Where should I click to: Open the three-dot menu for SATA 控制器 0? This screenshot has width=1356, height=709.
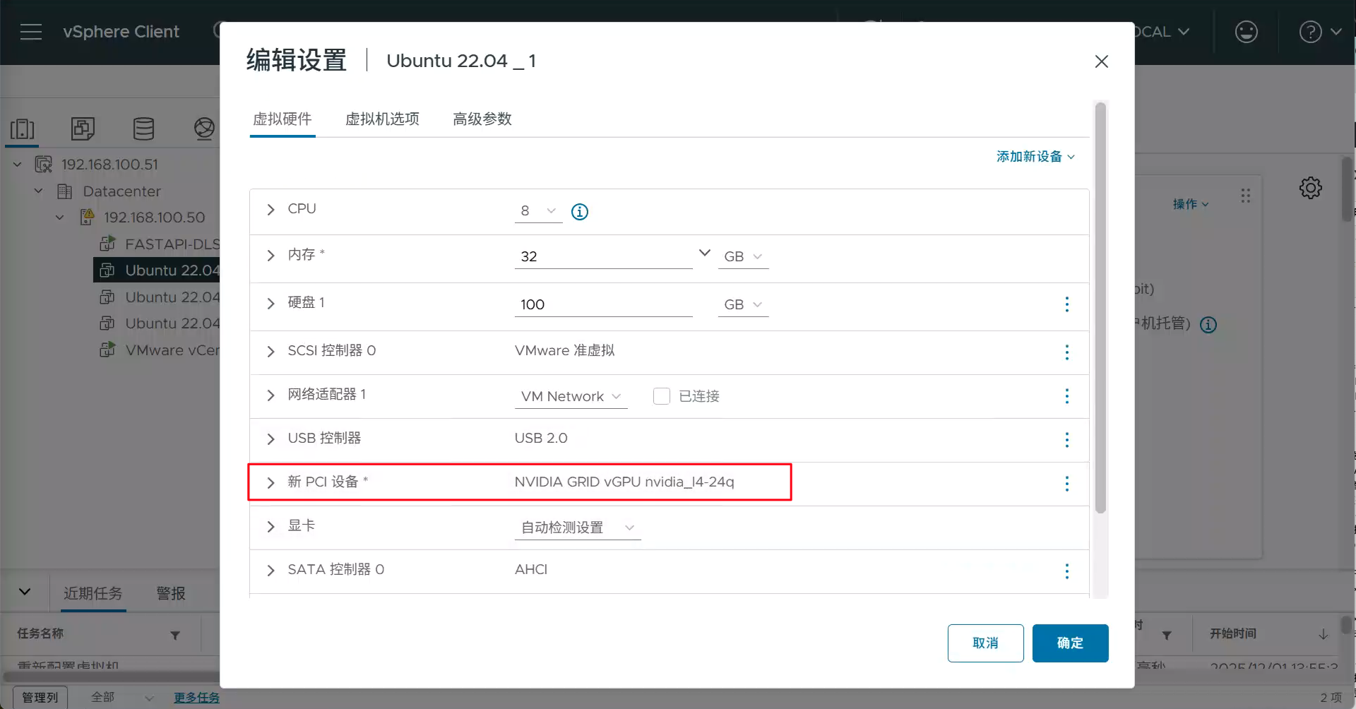tap(1066, 571)
